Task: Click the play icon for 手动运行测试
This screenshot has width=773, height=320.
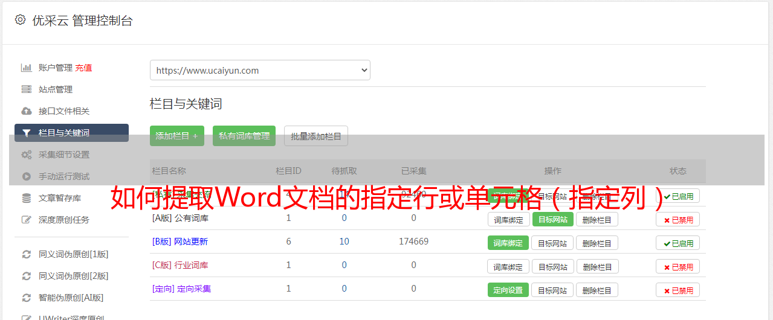Action: [26, 176]
